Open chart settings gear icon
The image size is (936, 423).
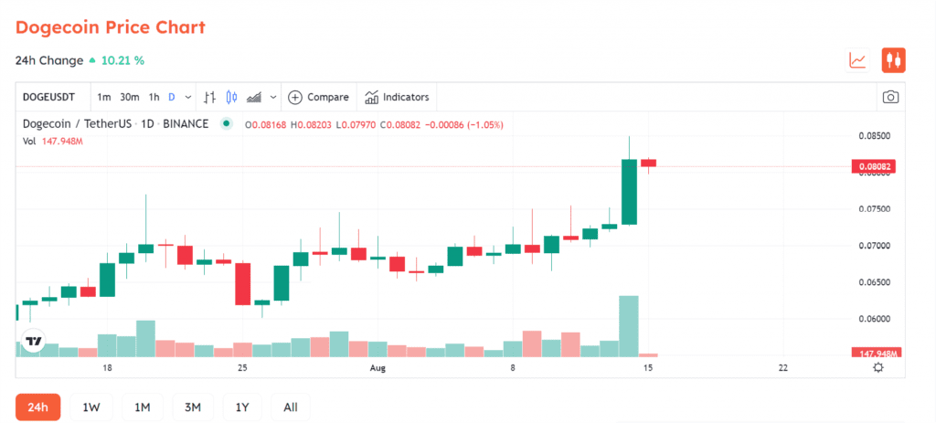877,367
